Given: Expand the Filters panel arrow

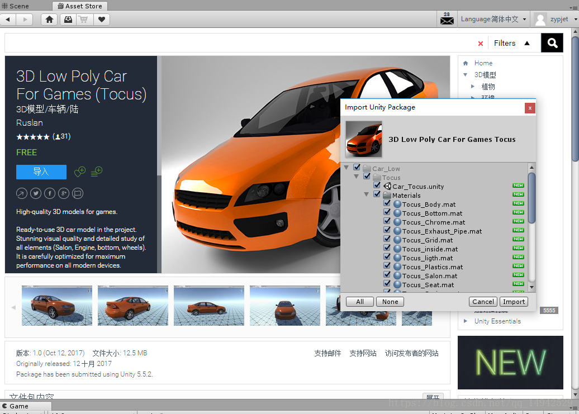Looking at the screenshot, I should pyautogui.click(x=527, y=43).
